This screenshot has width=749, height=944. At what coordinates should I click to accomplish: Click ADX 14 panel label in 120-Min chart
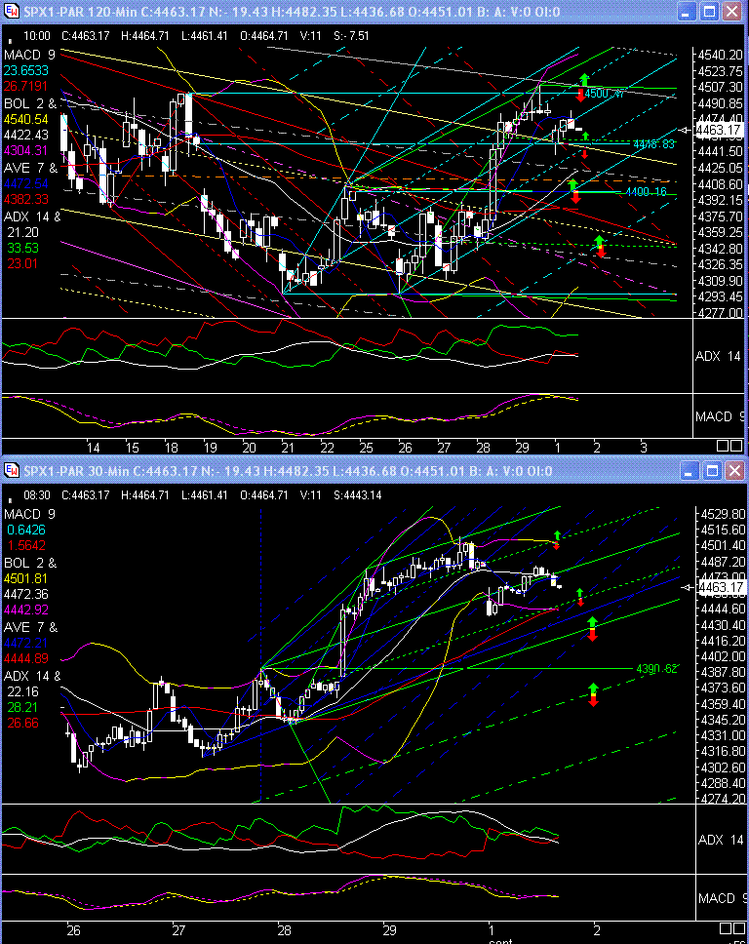click(720, 356)
